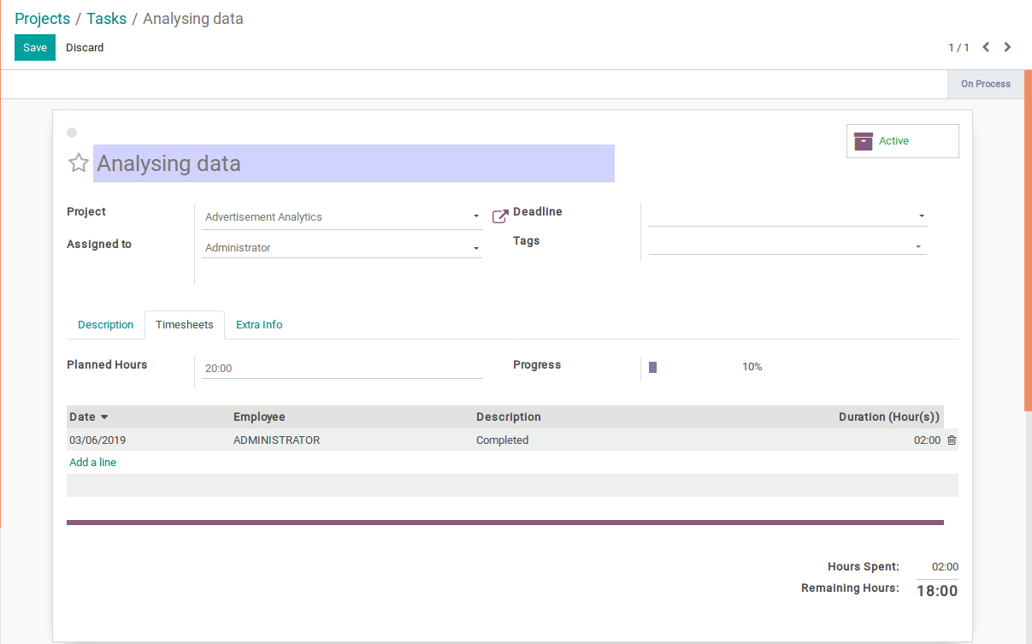Open the Advertisement Analytics project dropdown

click(x=475, y=216)
